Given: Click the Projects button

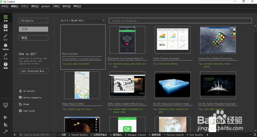Looking at the screenshot, I should pos(33,21).
